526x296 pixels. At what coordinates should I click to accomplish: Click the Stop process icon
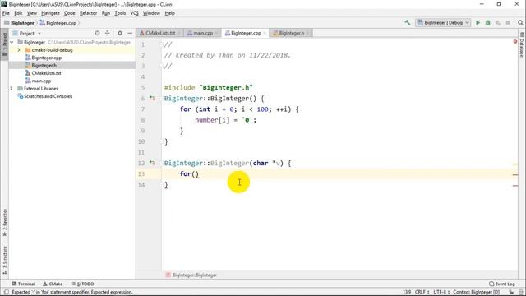(x=508, y=23)
